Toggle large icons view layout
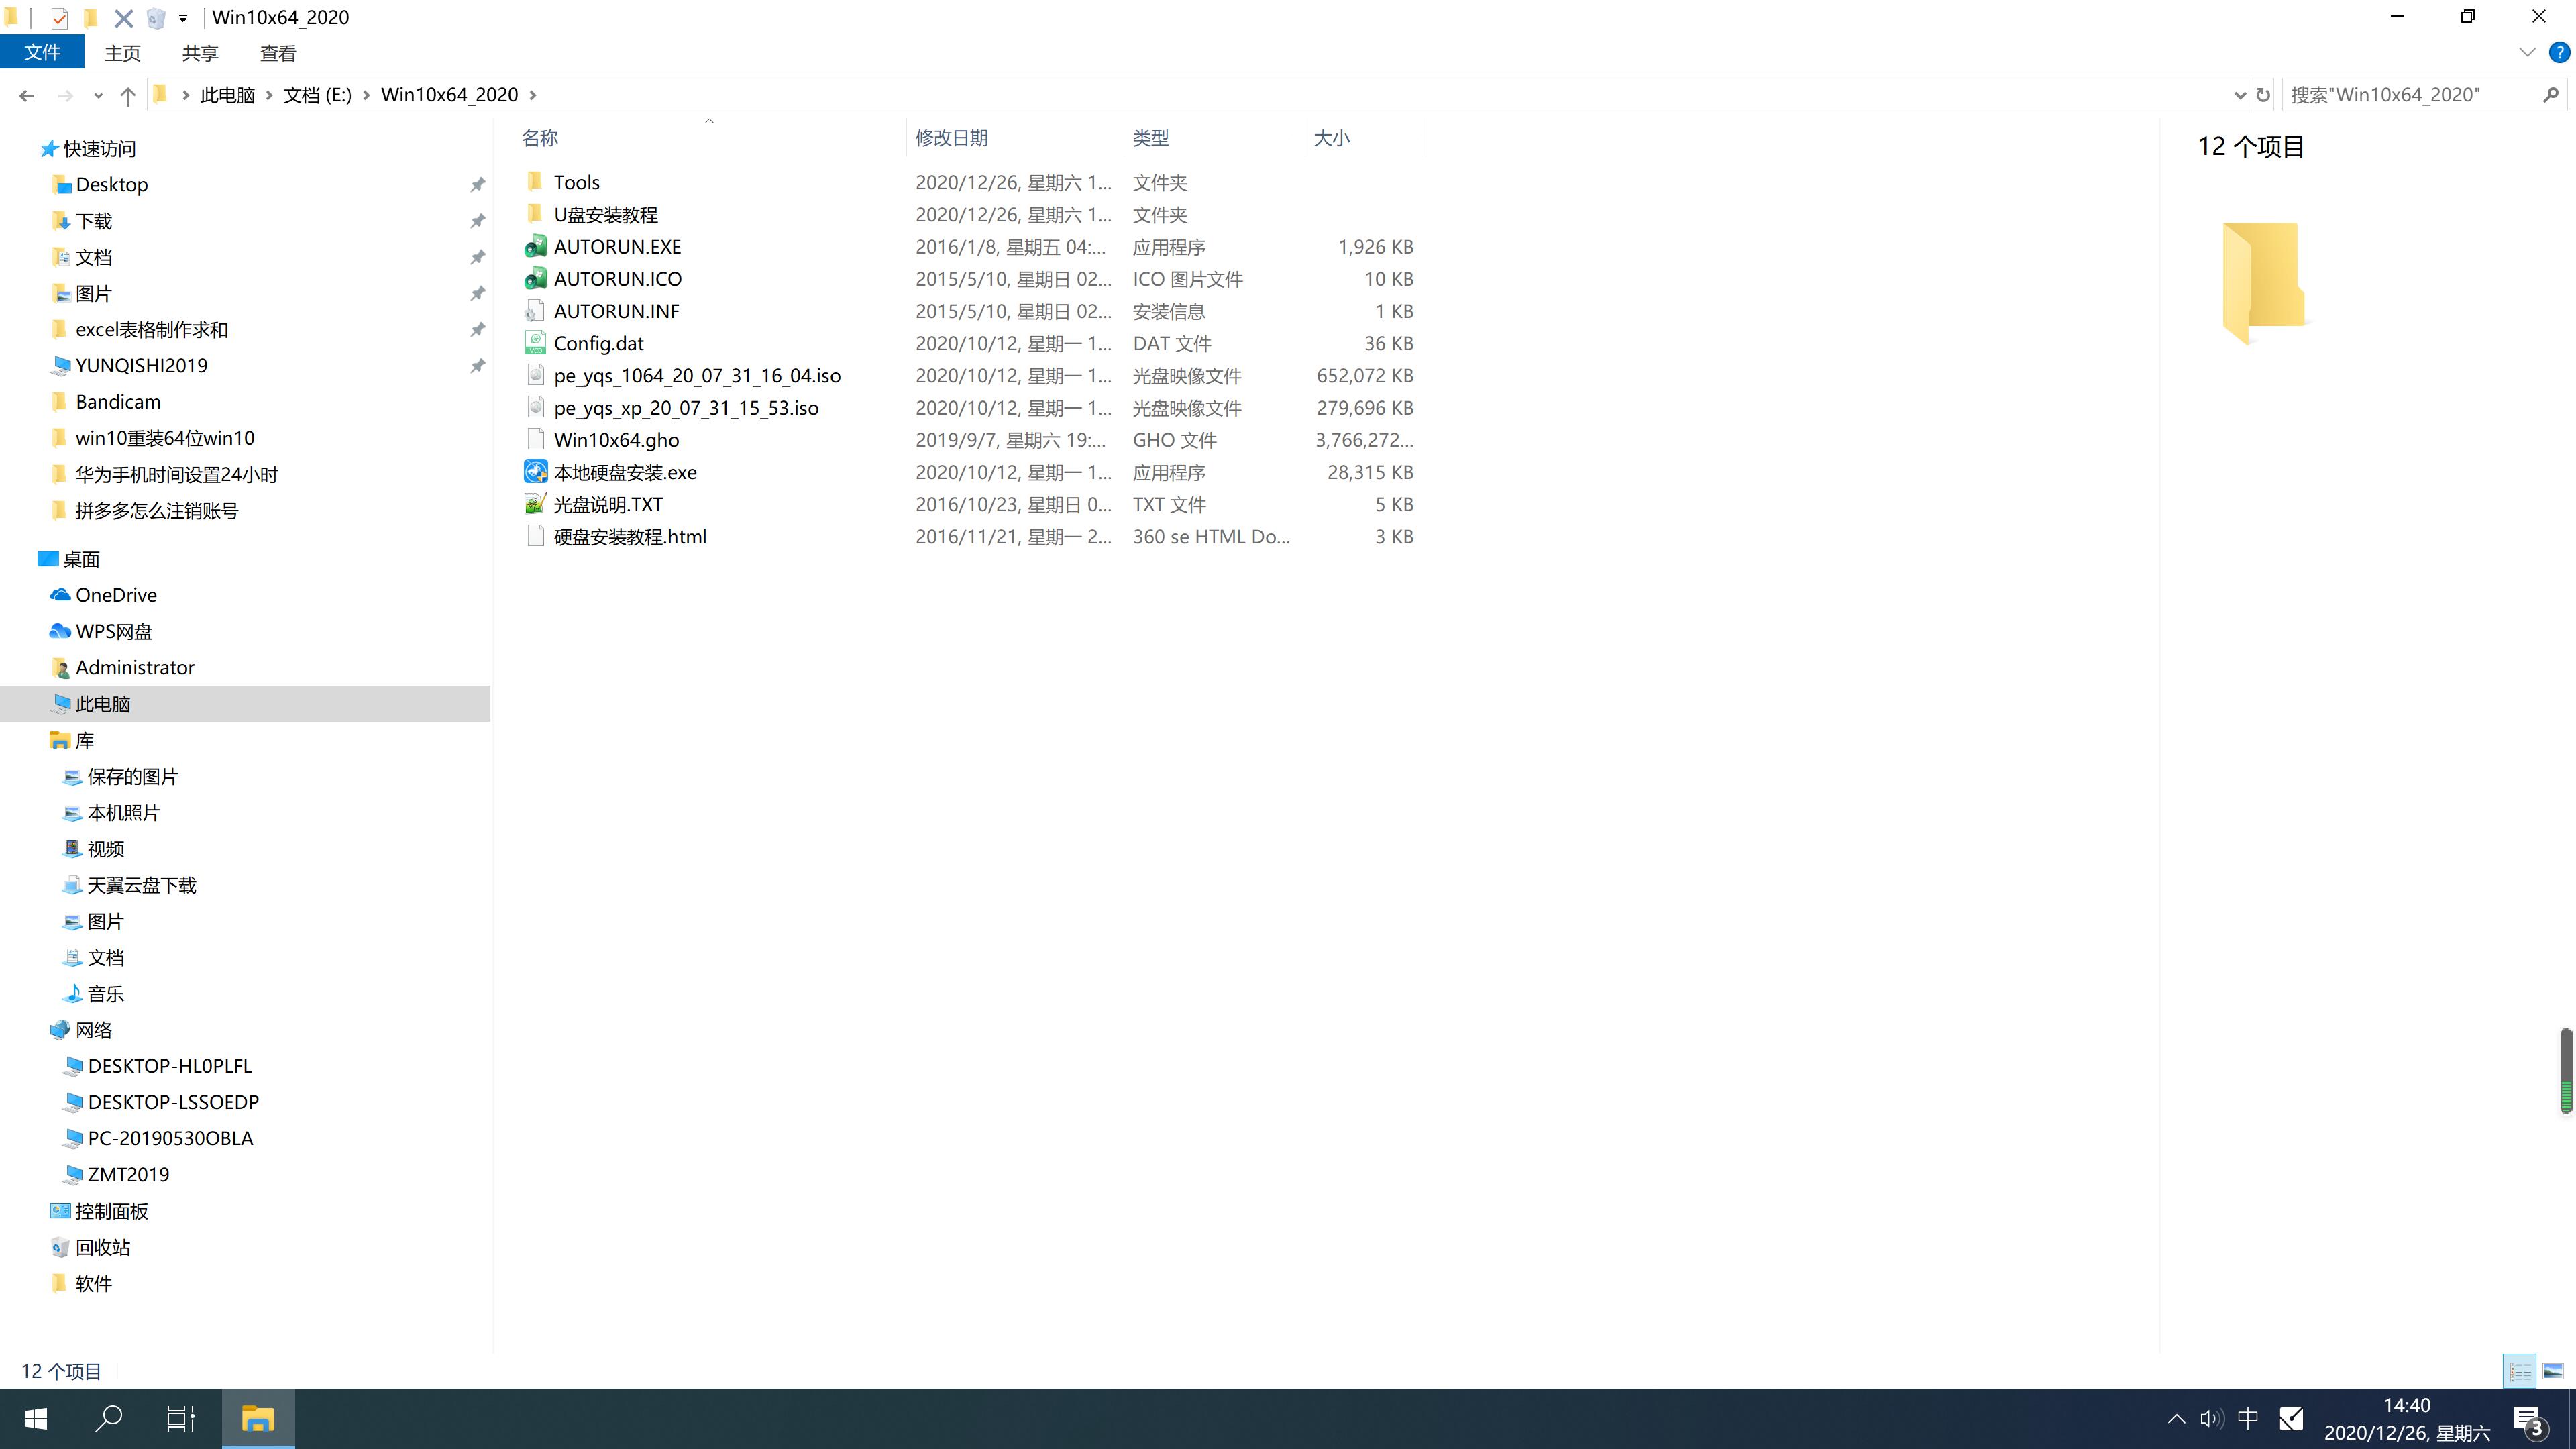 2553,1371
